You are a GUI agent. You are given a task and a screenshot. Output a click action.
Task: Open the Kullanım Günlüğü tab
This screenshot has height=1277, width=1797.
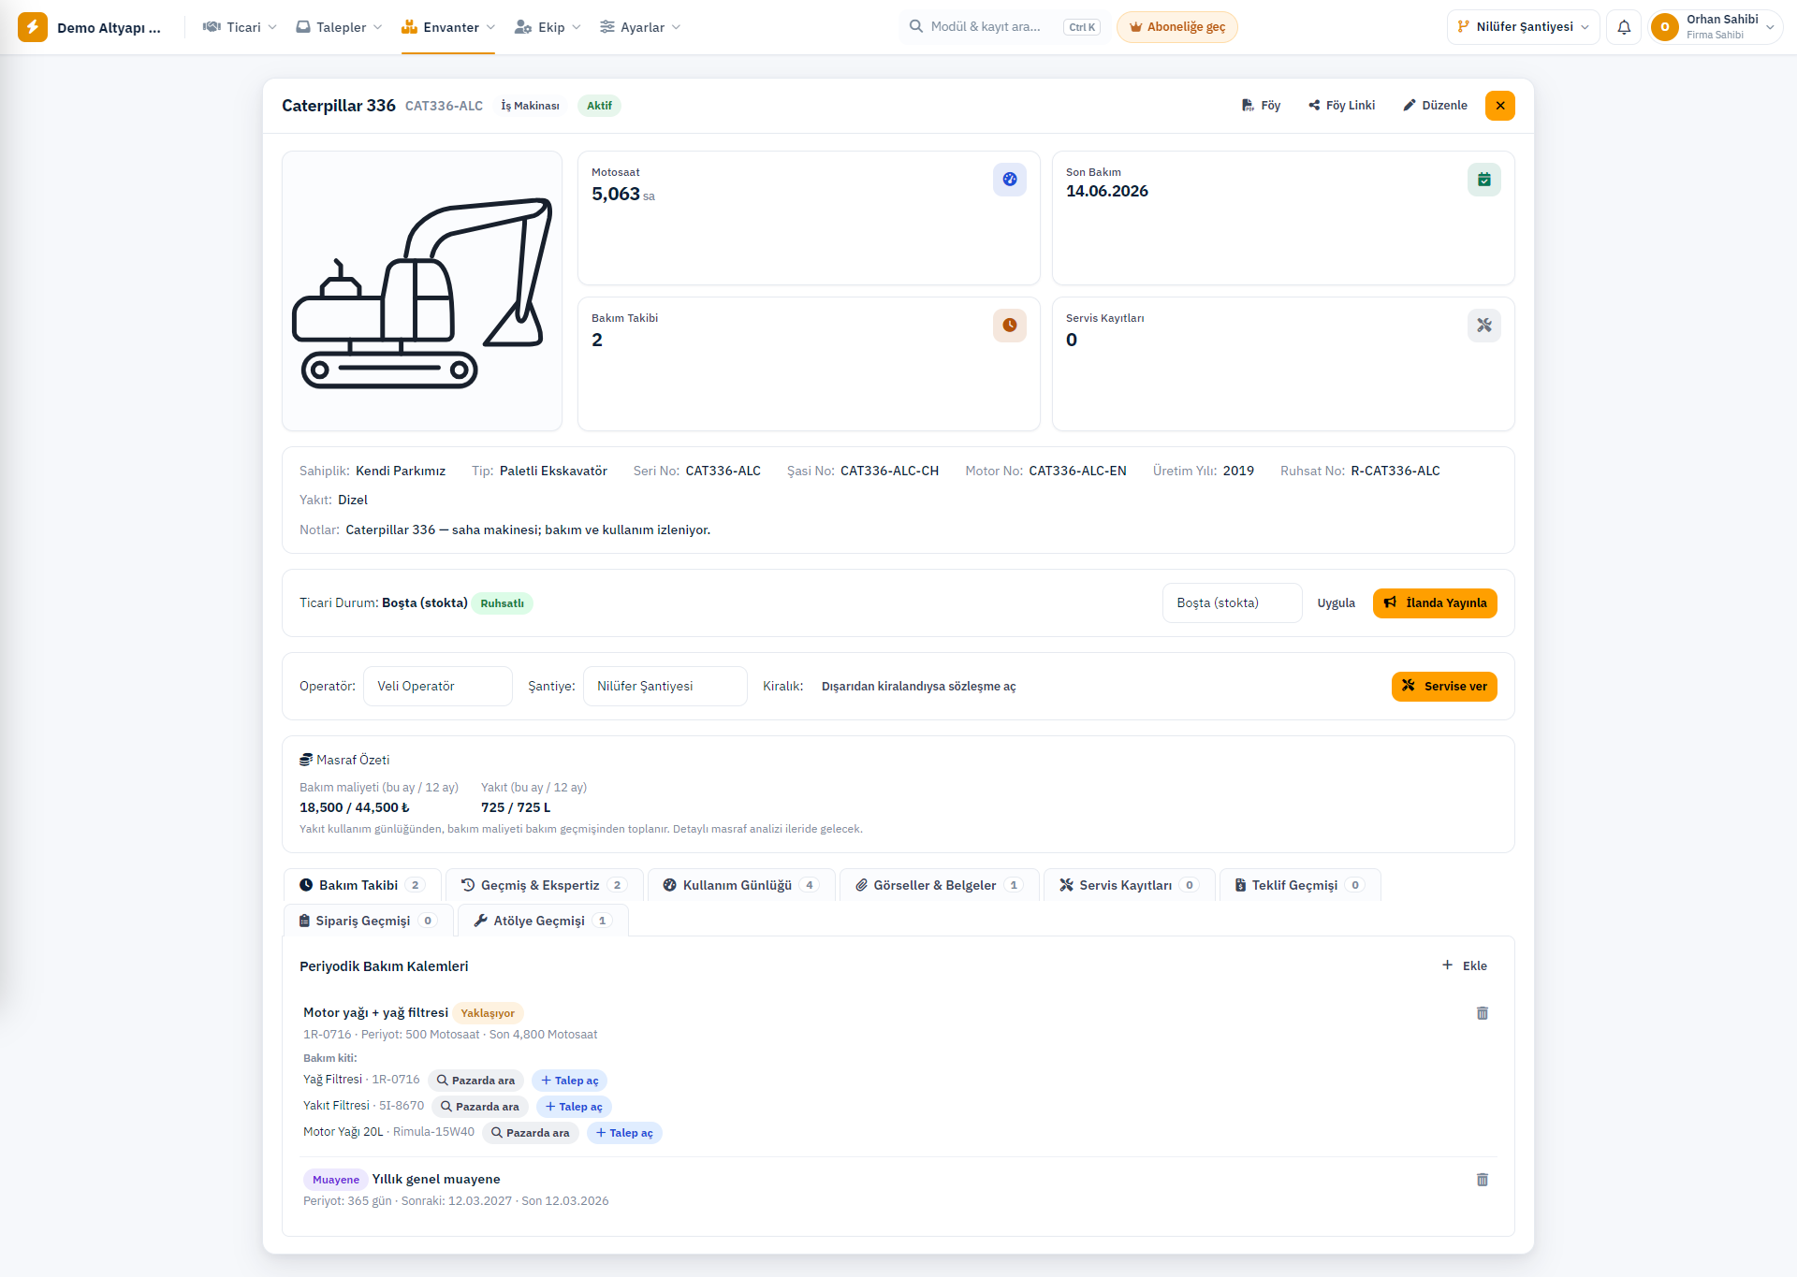point(741,885)
